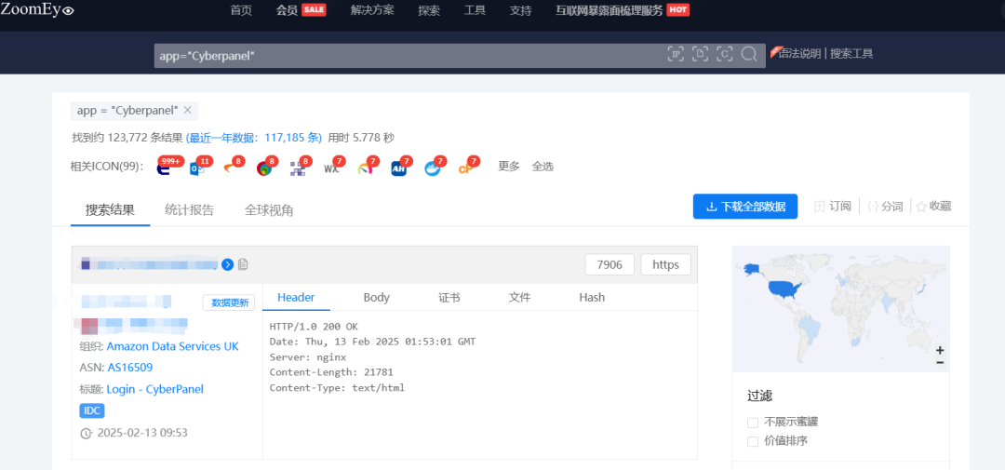Open the Login - CyberPanel title link
The width and height of the screenshot is (1005, 470).
pos(155,389)
